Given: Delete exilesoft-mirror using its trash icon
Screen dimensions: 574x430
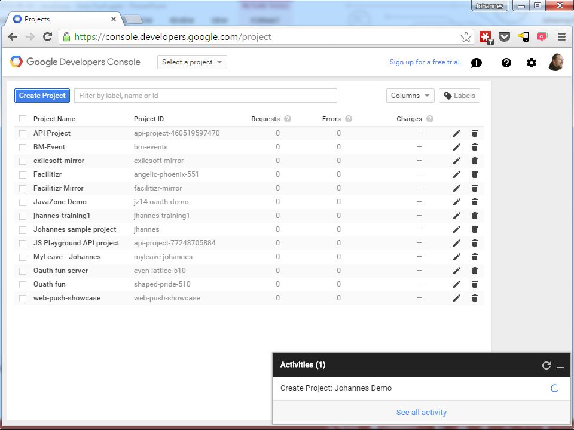Looking at the screenshot, I should tap(474, 161).
